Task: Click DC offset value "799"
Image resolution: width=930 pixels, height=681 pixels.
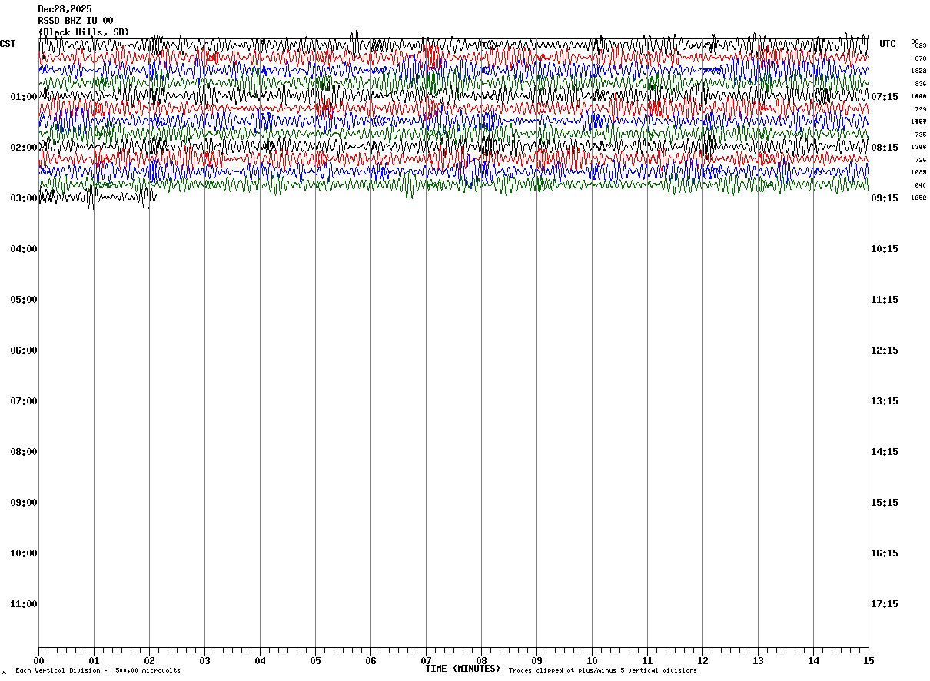Action: [x=920, y=109]
